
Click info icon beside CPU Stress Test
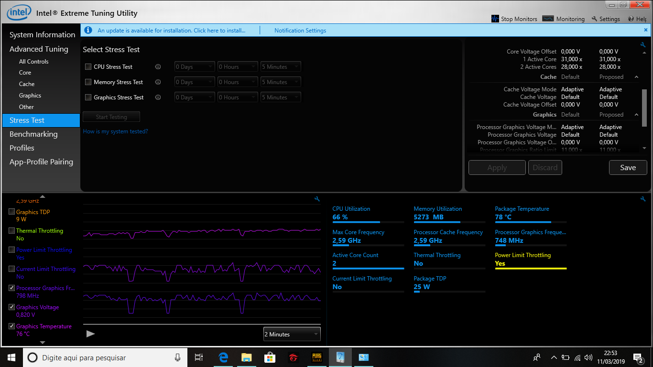[158, 67]
